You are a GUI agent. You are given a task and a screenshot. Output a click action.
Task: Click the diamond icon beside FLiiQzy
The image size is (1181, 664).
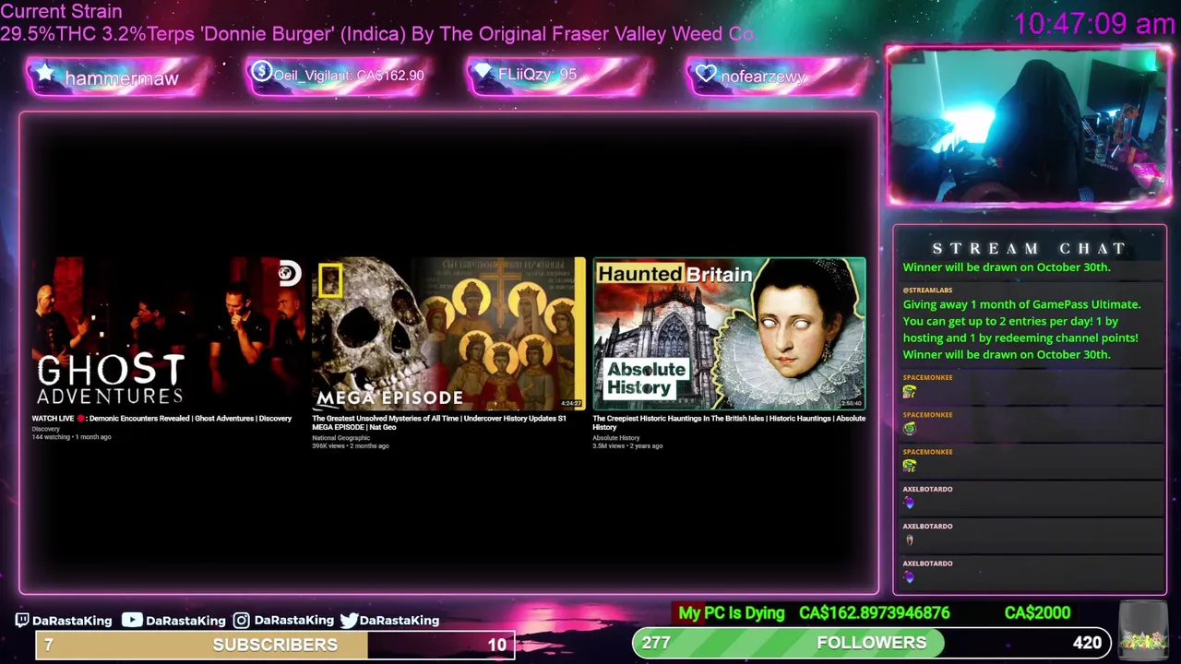(x=482, y=73)
